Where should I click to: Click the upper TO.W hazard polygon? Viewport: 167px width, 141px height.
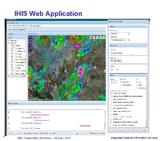[x=77, y=46]
